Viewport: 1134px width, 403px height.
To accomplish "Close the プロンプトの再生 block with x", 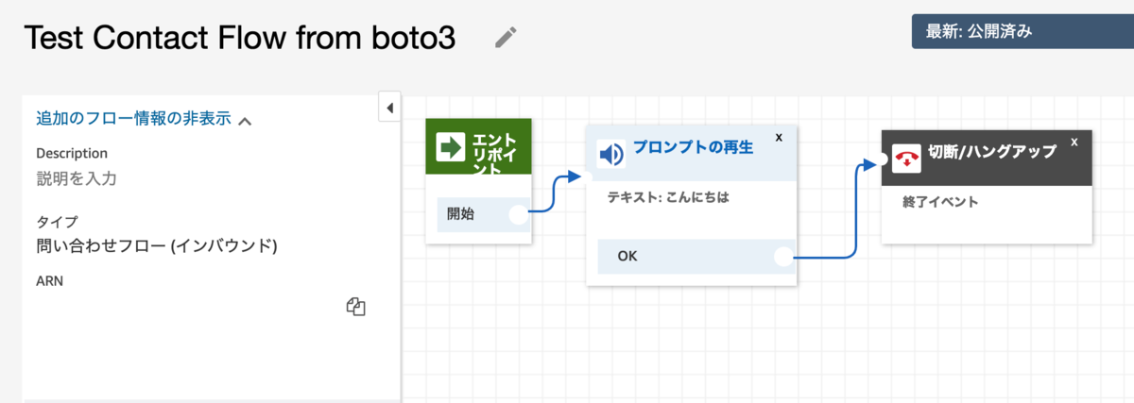I will pyautogui.click(x=779, y=138).
